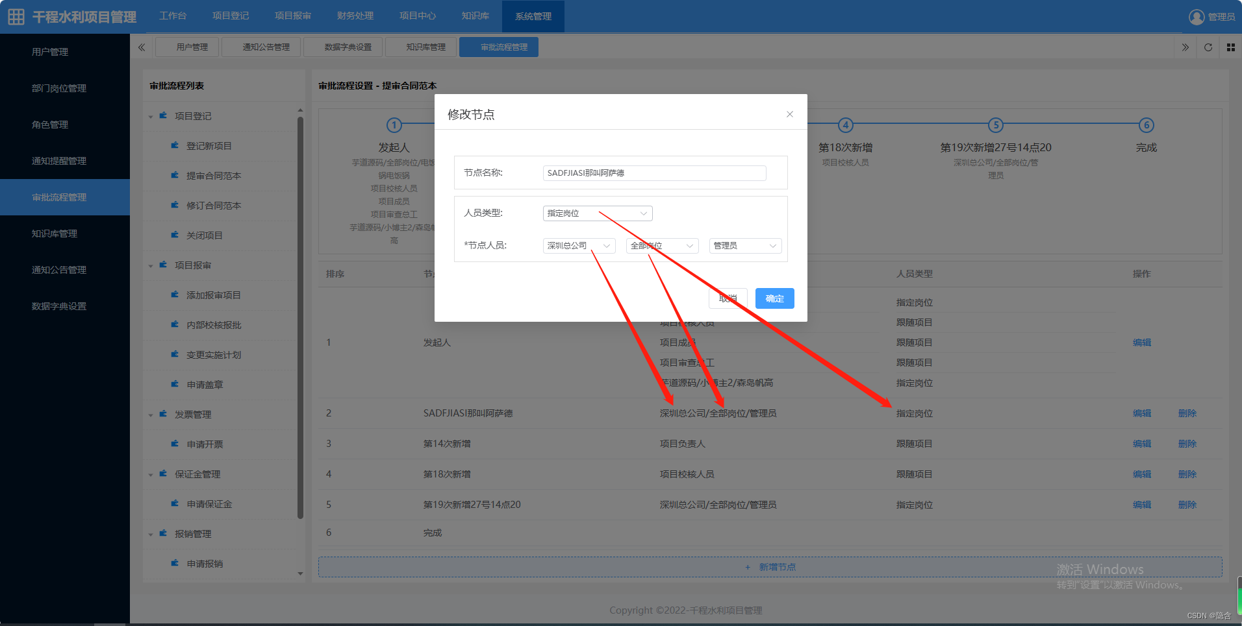
Task: Open the 工作台 top menu
Action: coord(173,16)
